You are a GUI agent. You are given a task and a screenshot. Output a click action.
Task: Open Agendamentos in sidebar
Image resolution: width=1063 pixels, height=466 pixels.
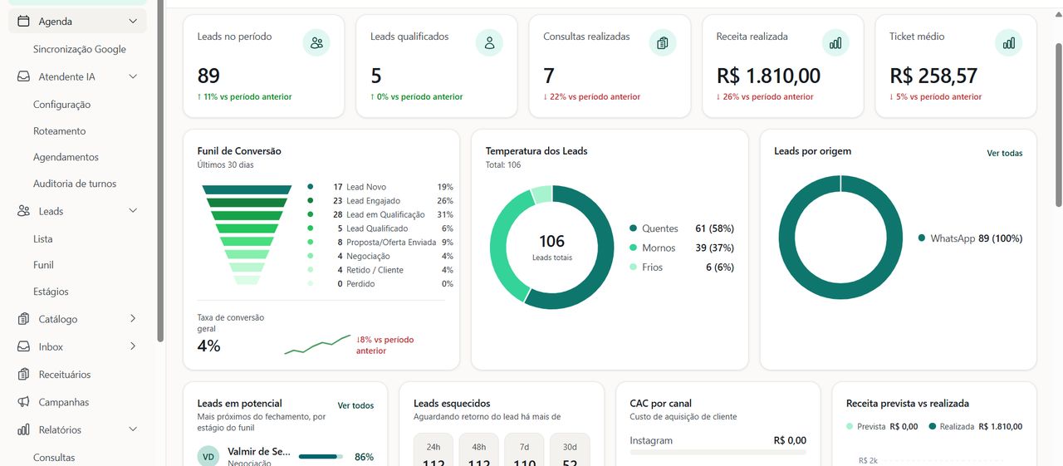(x=66, y=157)
